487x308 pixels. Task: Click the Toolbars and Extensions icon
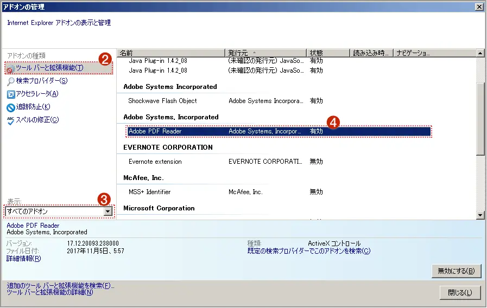(10, 68)
